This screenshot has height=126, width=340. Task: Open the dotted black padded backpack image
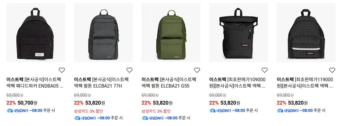point(306,33)
